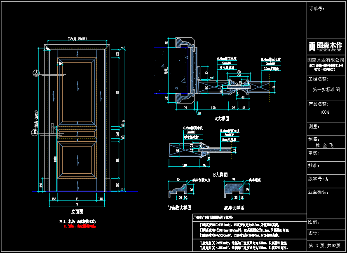The height and width of the screenshot is (253, 347).
Task: Click the 立面图 title under the door
Action: pos(77,212)
